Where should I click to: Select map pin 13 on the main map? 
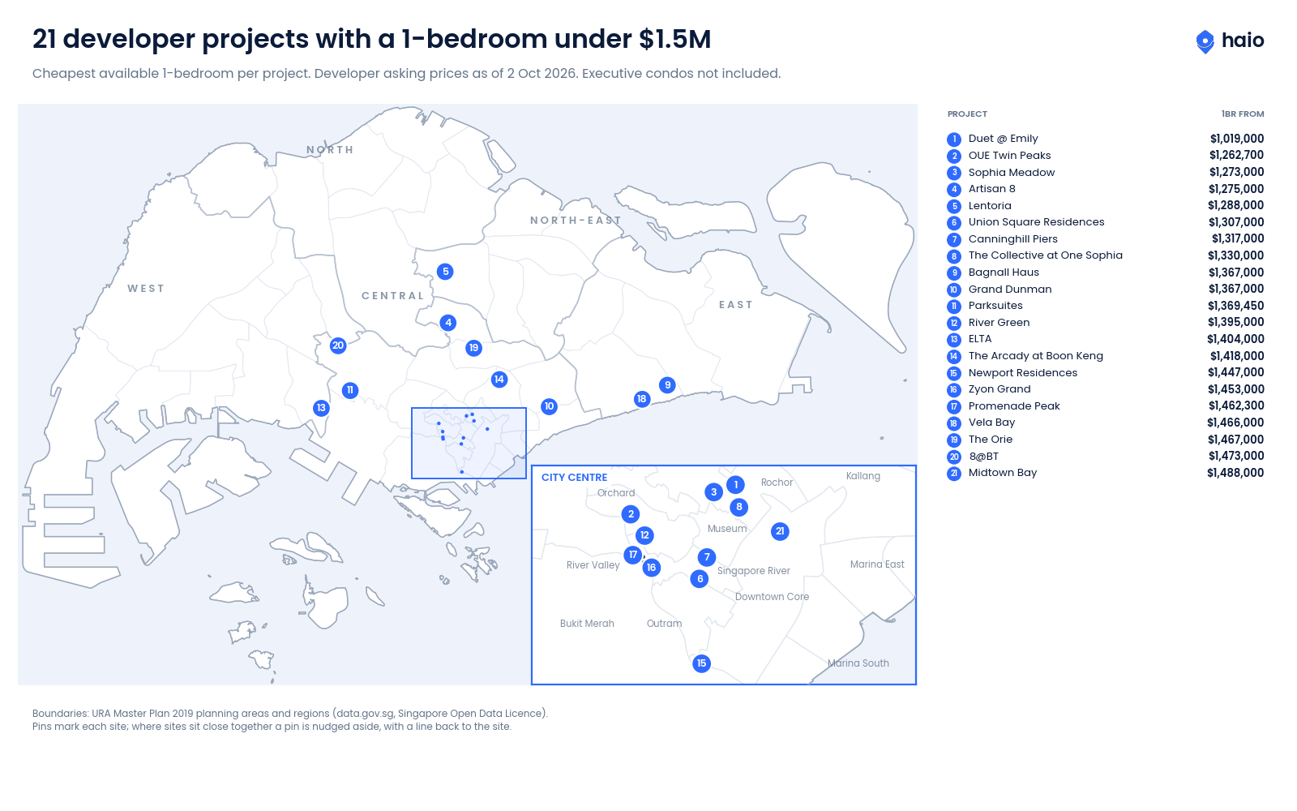(322, 408)
